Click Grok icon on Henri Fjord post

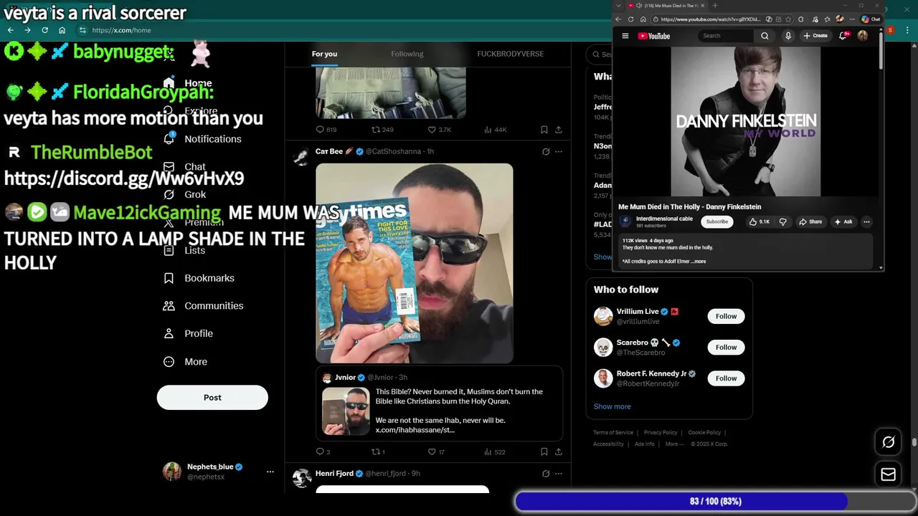(x=546, y=474)
